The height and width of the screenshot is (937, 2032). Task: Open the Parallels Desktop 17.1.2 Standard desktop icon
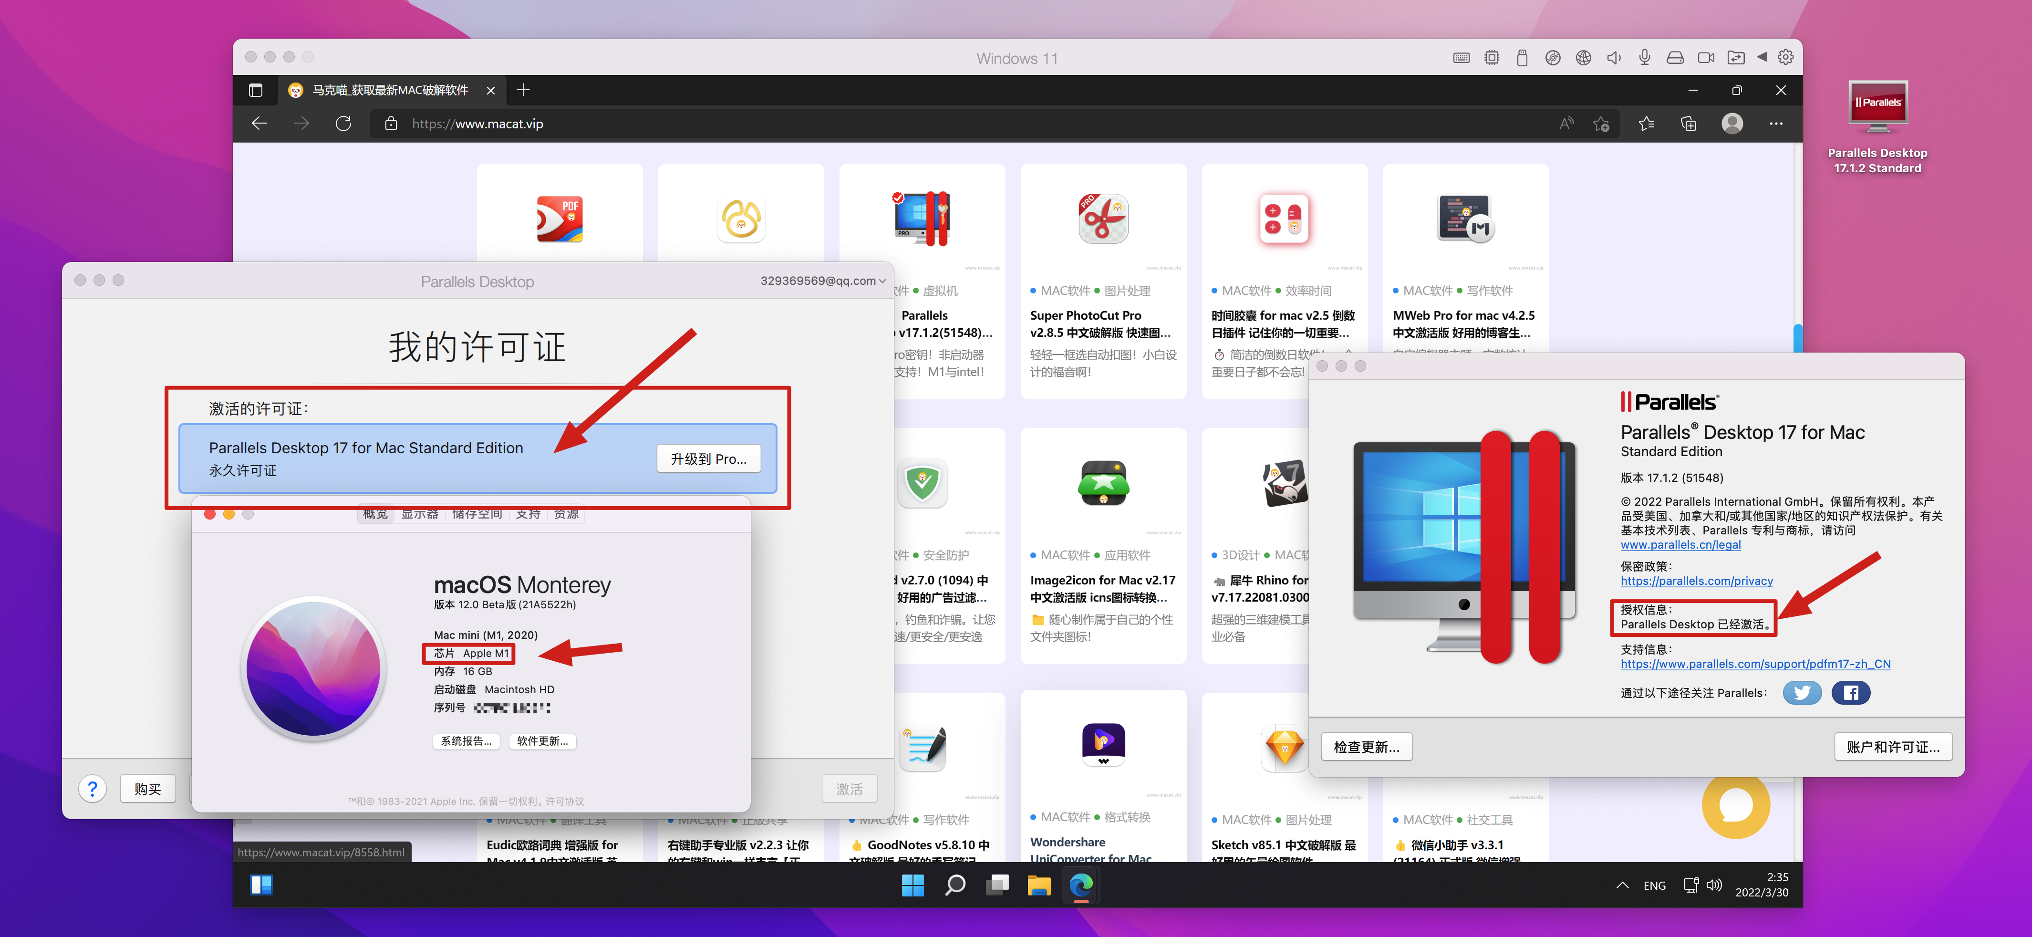point(1877,126)
